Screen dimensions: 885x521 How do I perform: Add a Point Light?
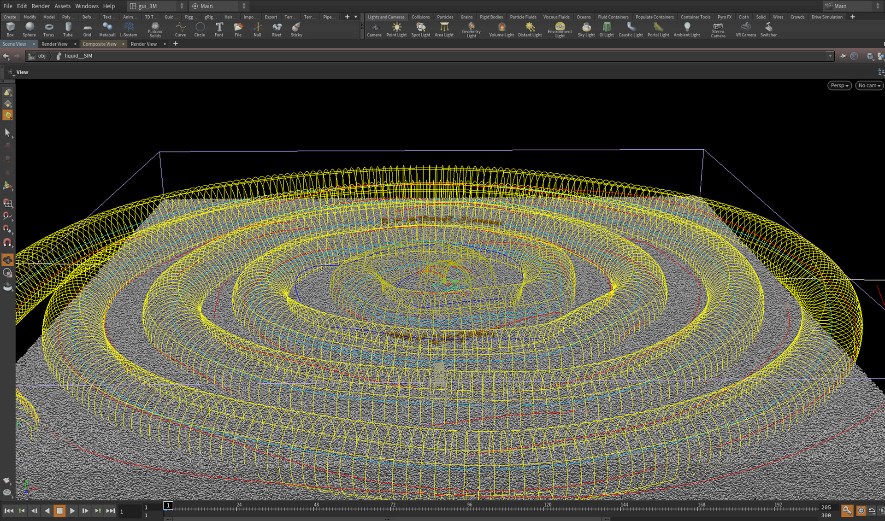click(396, 29)
